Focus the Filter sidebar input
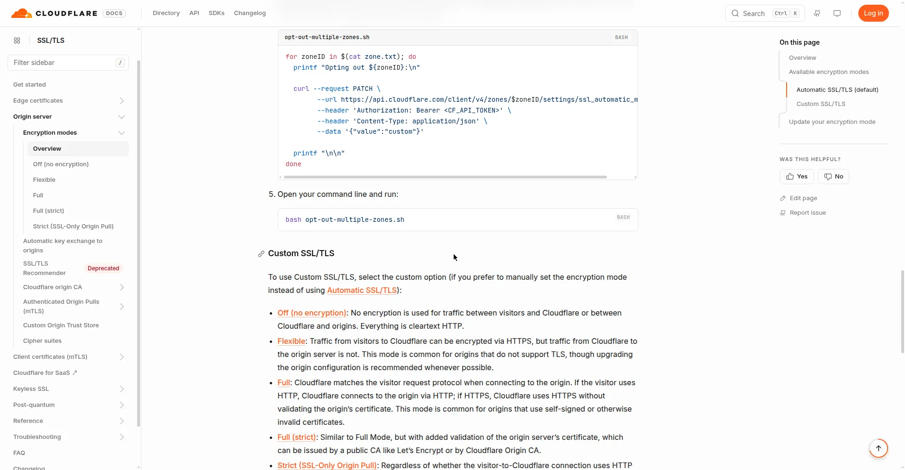The image size is (905, 470). point(68,63)
